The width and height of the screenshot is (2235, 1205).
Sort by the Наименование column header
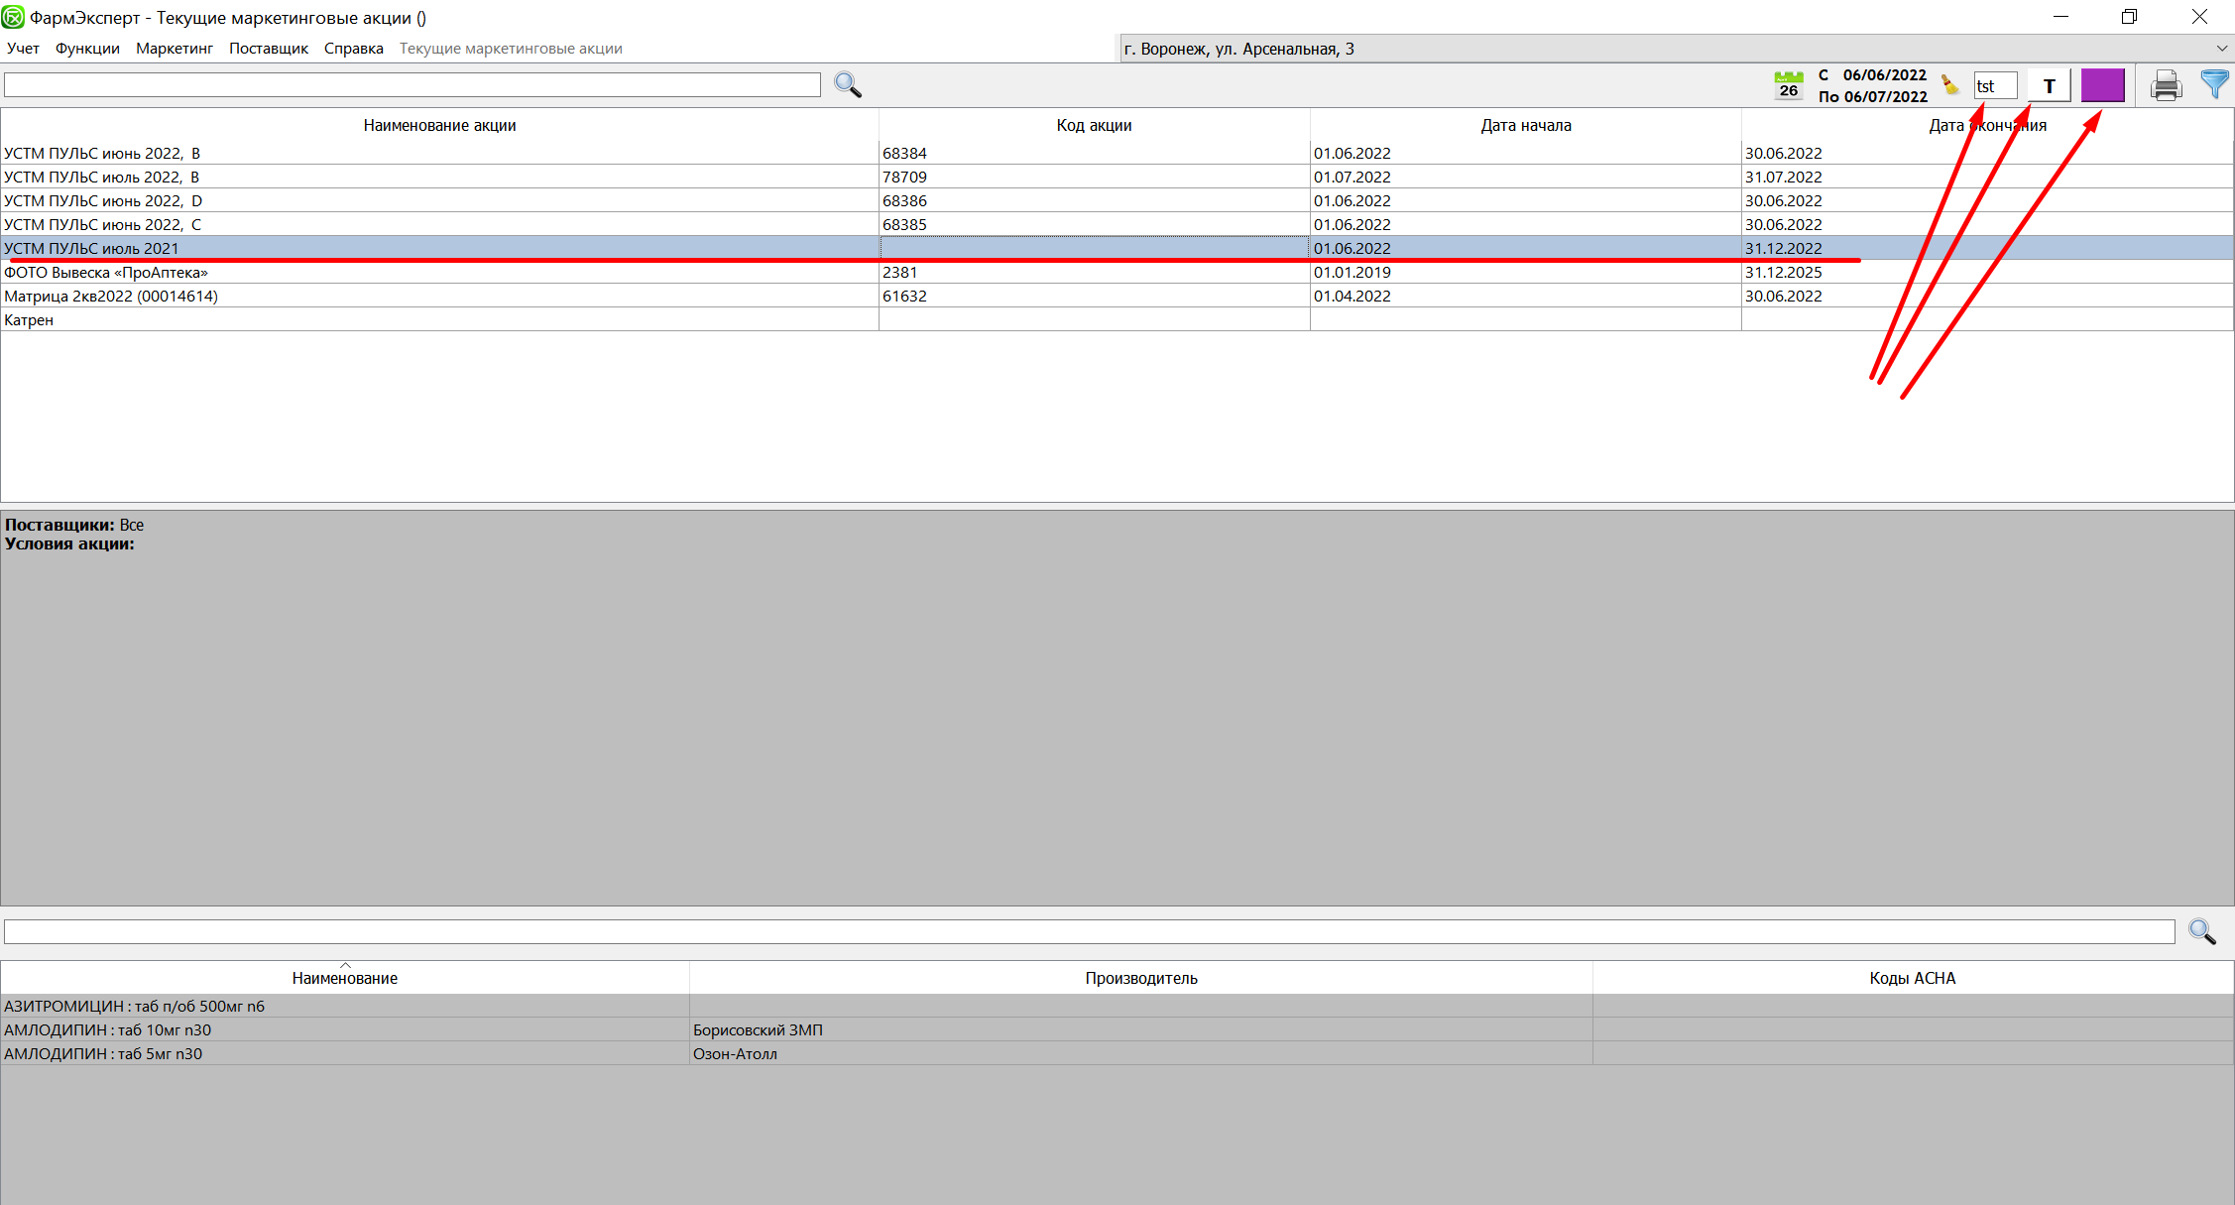point(344,978)
